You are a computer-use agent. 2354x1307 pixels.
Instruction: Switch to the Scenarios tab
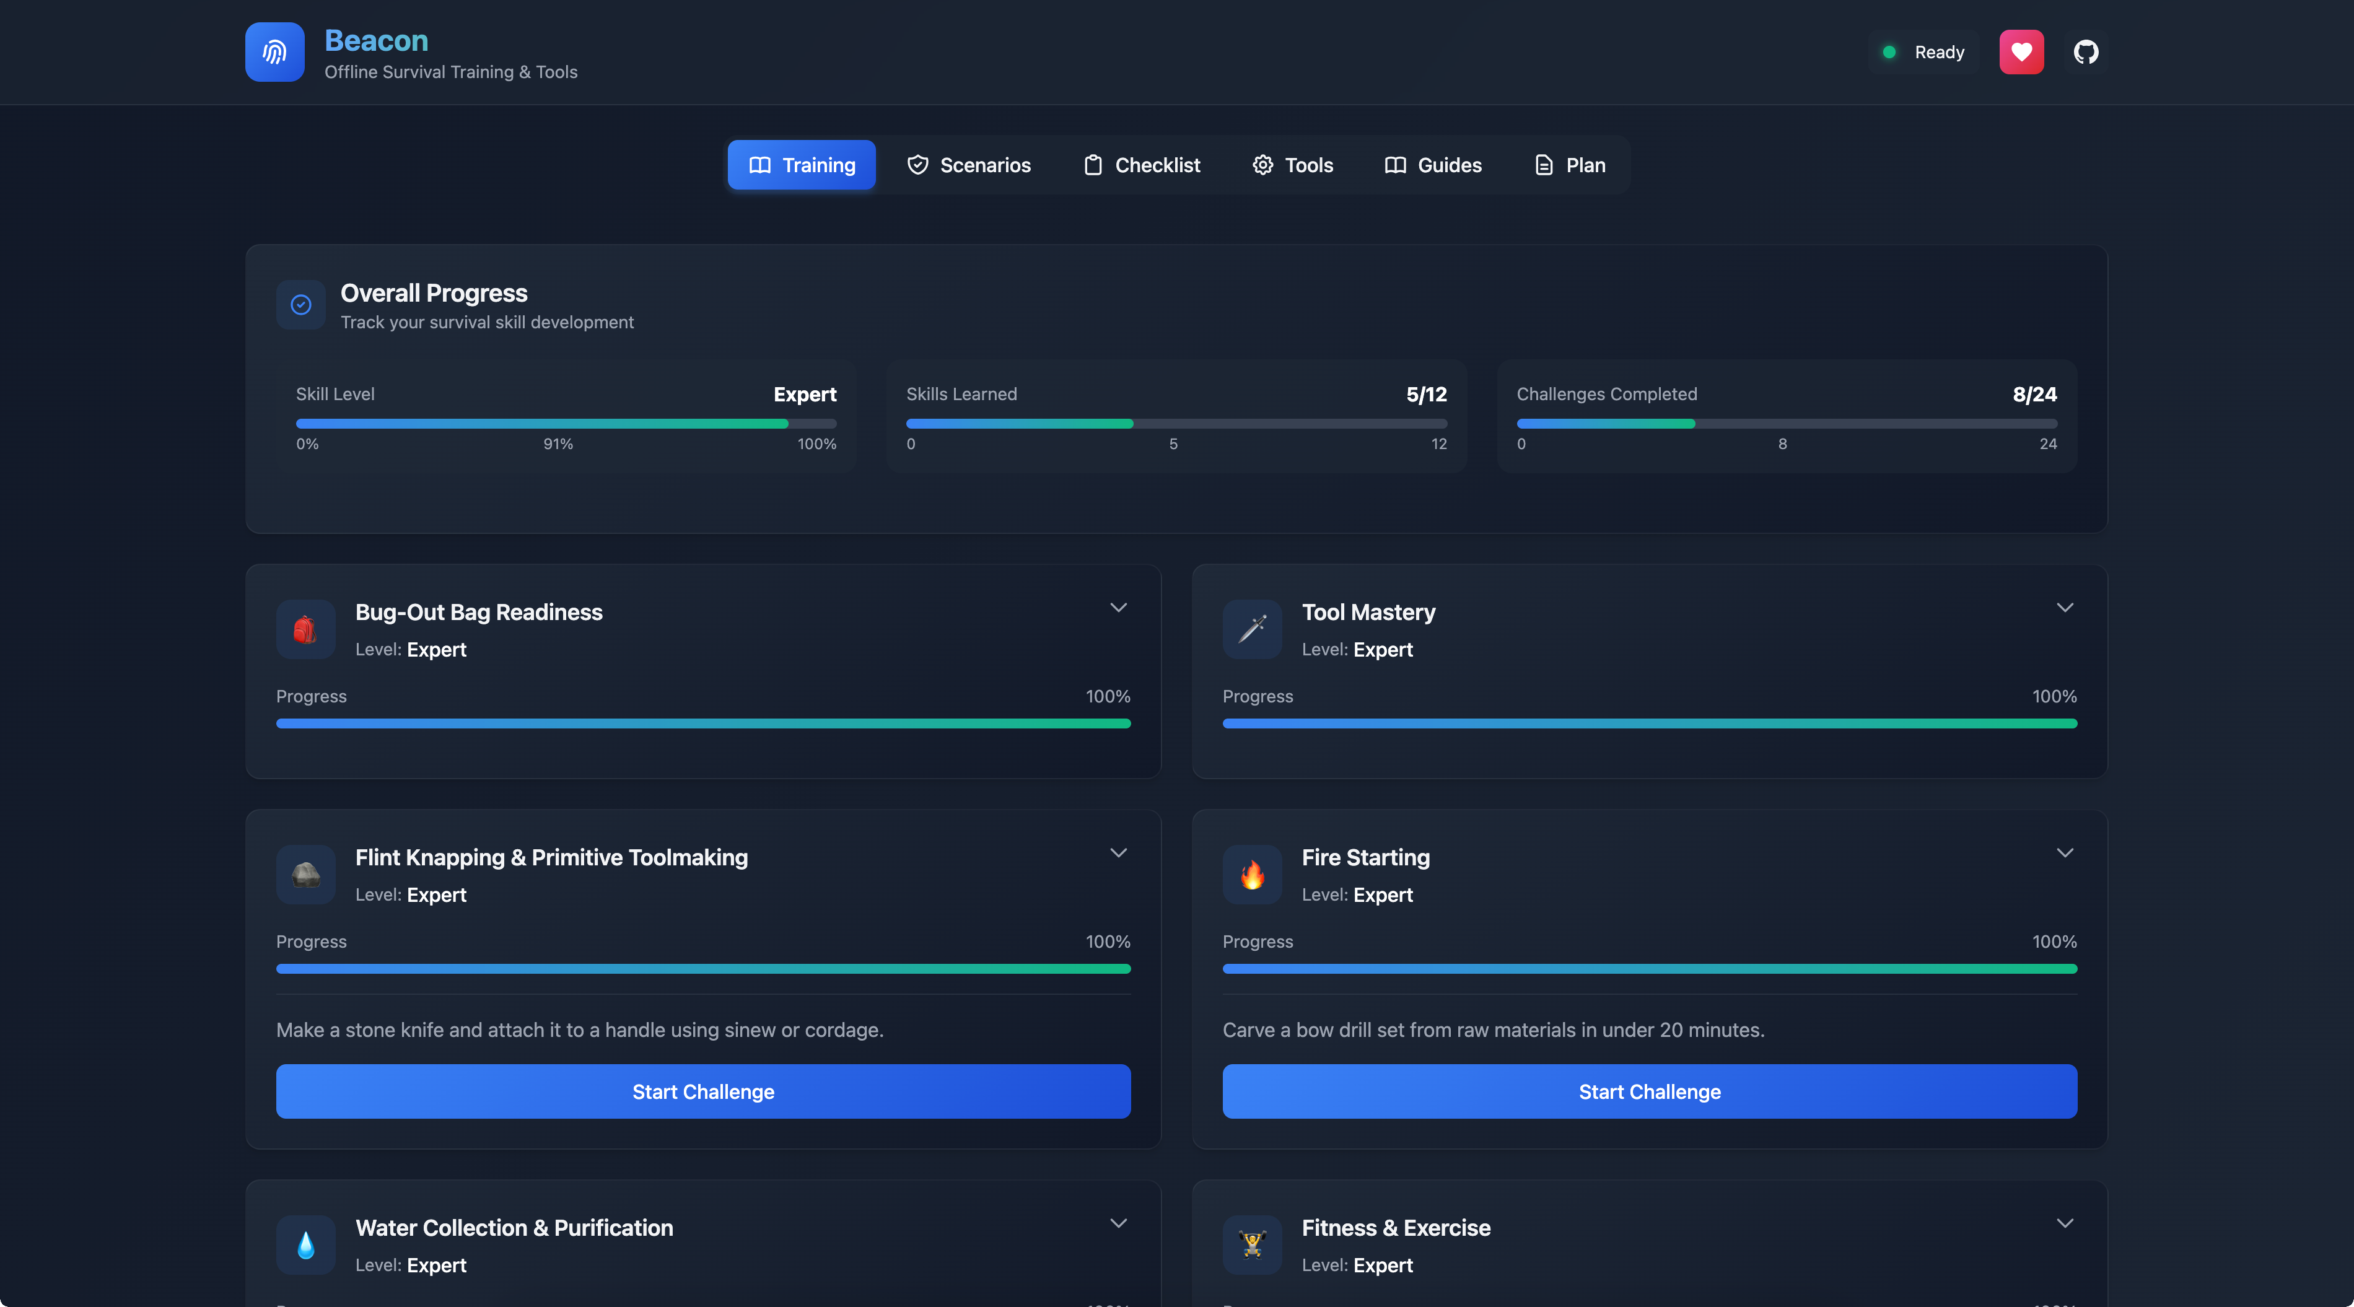[969, 165]
